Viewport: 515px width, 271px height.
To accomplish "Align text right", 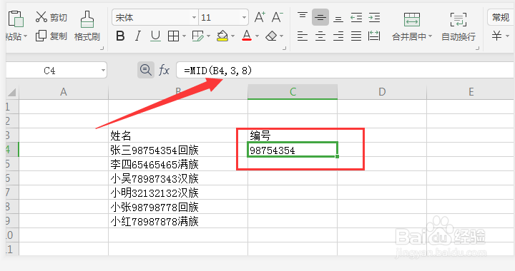I will point(338,36).
